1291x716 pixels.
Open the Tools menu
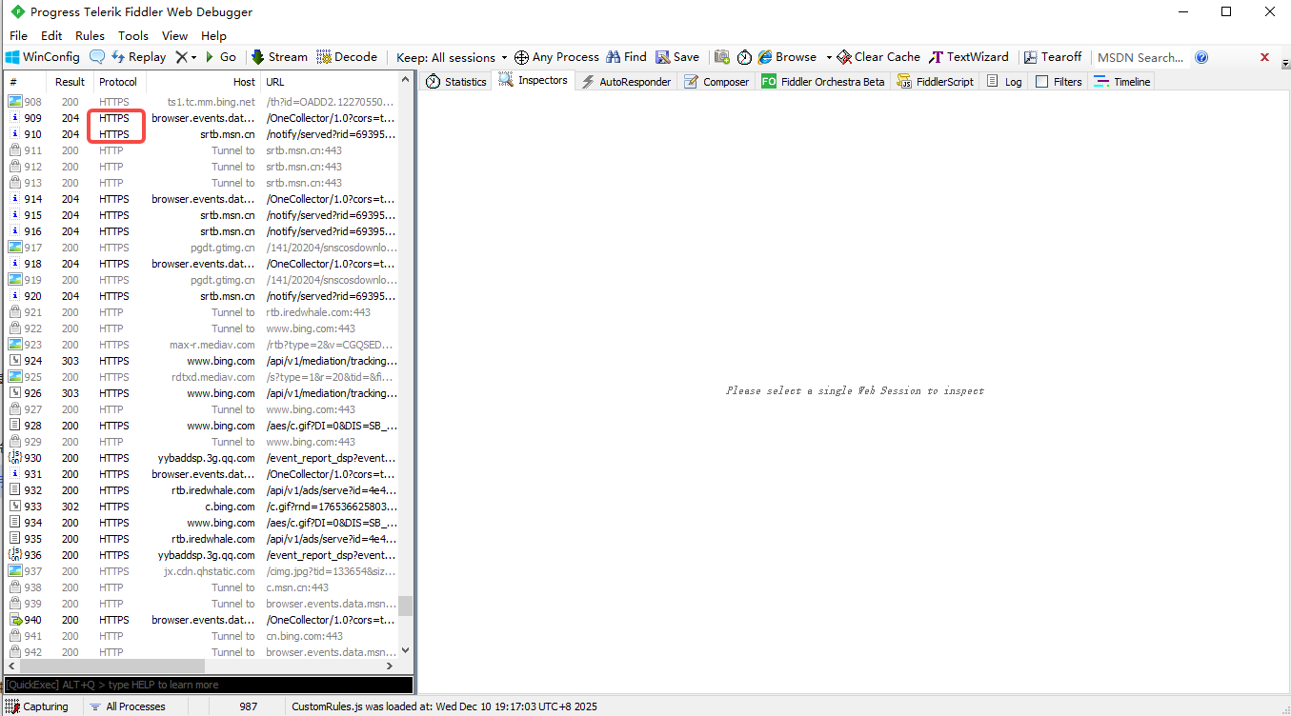click(x=133, y=35)
